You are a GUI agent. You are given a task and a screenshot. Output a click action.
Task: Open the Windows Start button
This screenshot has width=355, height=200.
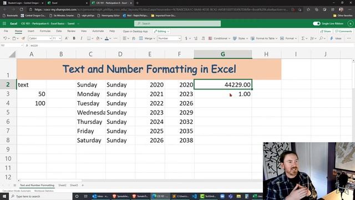point(4,196)
